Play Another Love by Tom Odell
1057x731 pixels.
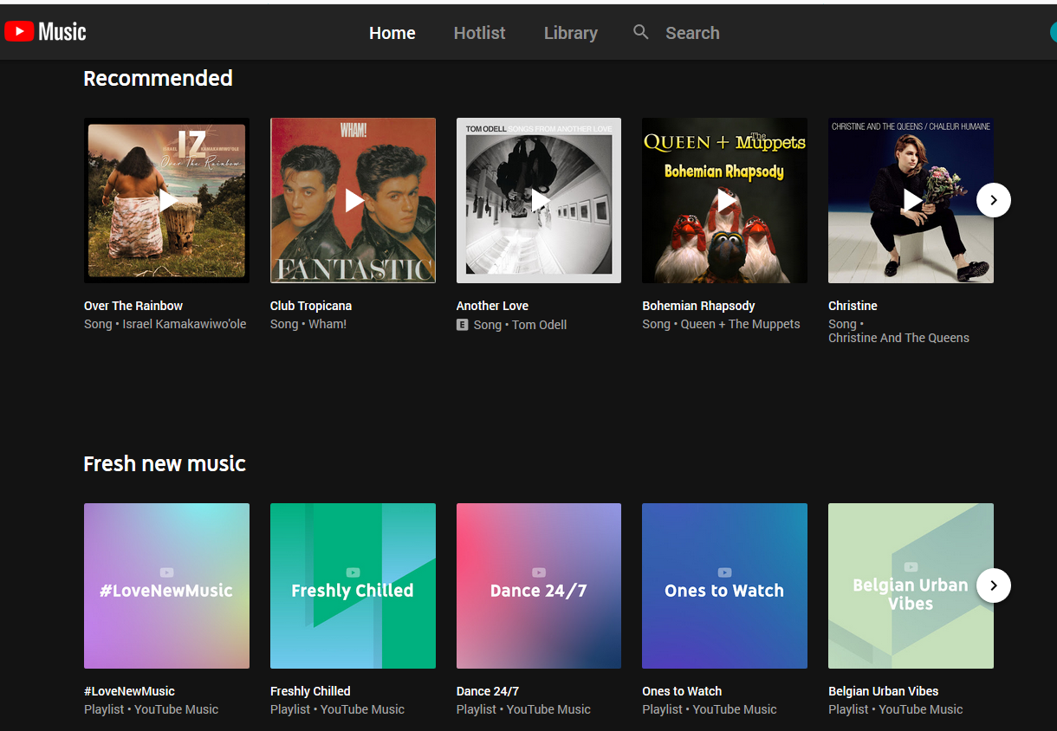point(538,200)
